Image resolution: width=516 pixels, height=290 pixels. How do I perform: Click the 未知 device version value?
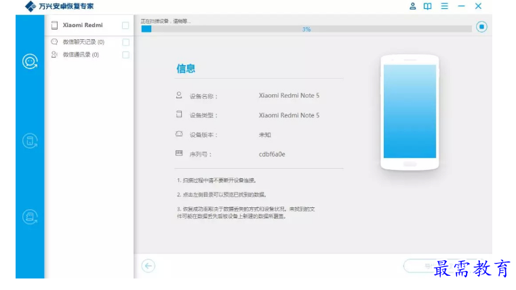click(x=264, y=135)
